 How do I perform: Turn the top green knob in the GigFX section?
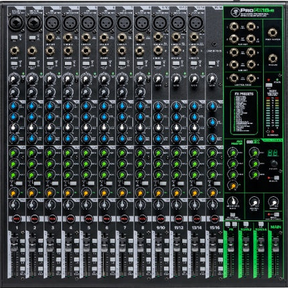(x=255, y=153)
